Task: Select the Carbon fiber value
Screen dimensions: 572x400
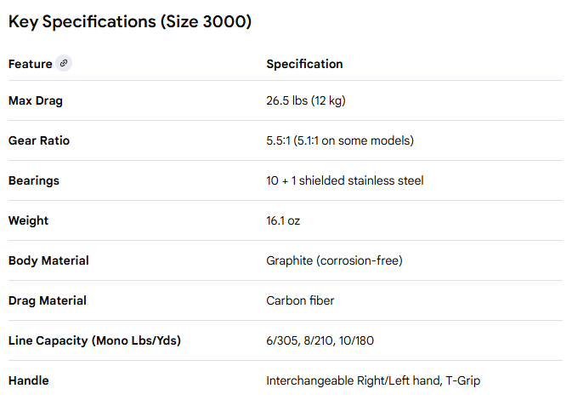Action: pos(301,301)
